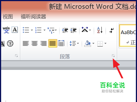The height and width of the screenshot is (102, 137).
Task: Center the paragraph text
Action: point(35,43)
